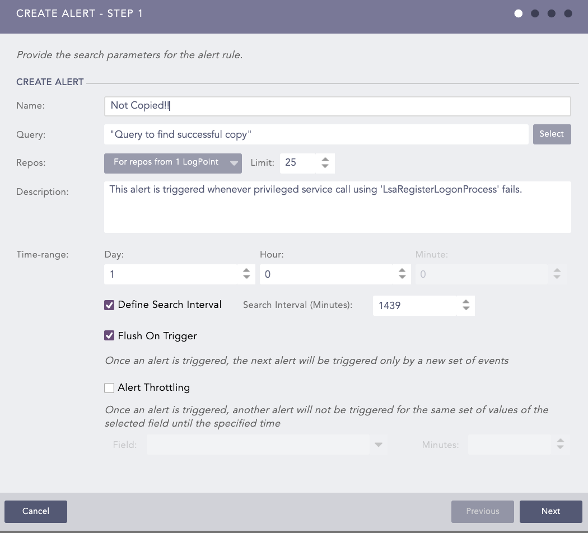Click into the Query input field
The width and height of the screenshot is (588, 533).
point(316,134)
